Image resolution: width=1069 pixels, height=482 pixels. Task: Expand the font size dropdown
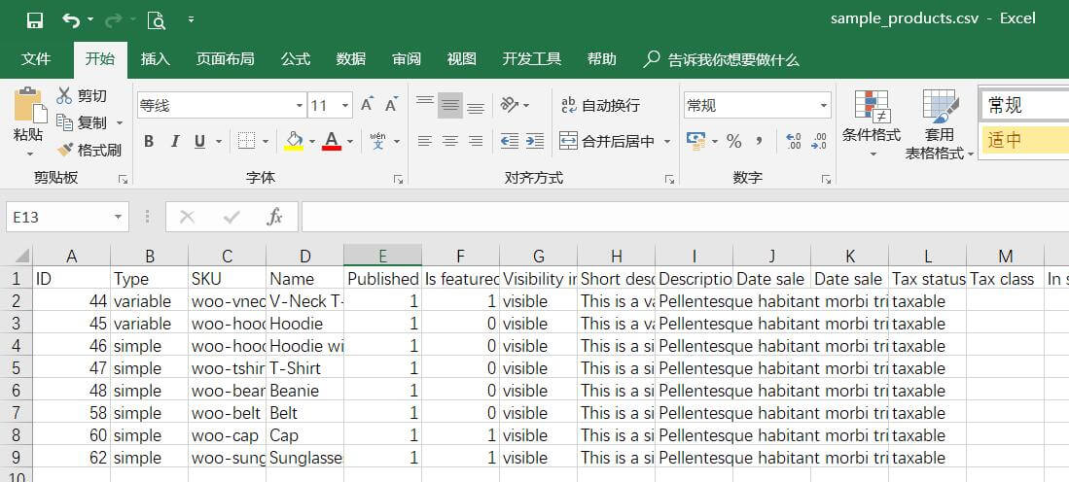345,106
